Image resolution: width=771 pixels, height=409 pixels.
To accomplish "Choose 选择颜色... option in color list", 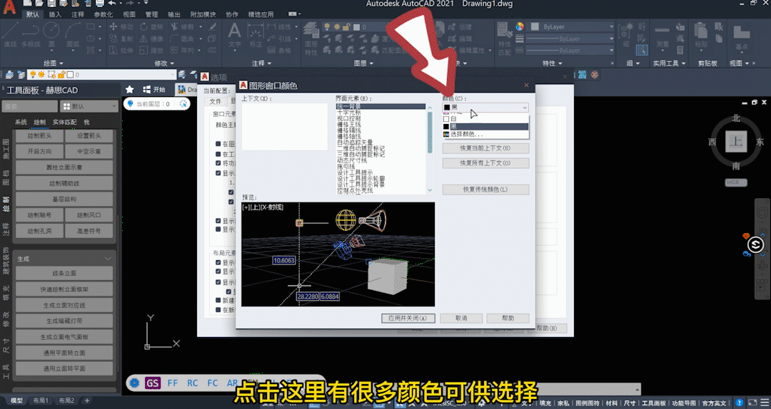I will 485,134.
